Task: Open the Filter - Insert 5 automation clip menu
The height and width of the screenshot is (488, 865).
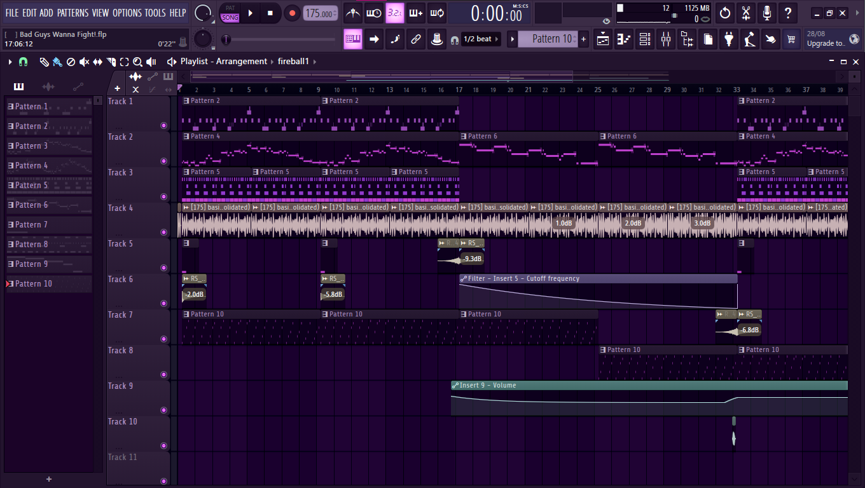Action: click(x=464, y=278)
